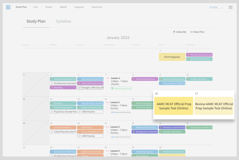The width and height of the screenshot is (239, 160).
Task: Open the Membrane Transport event
Action: point(172,152)
